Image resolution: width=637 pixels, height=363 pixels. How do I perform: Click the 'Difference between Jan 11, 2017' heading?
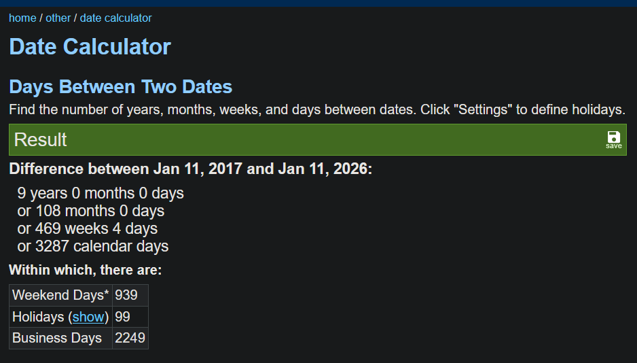(x=190, y=169)
